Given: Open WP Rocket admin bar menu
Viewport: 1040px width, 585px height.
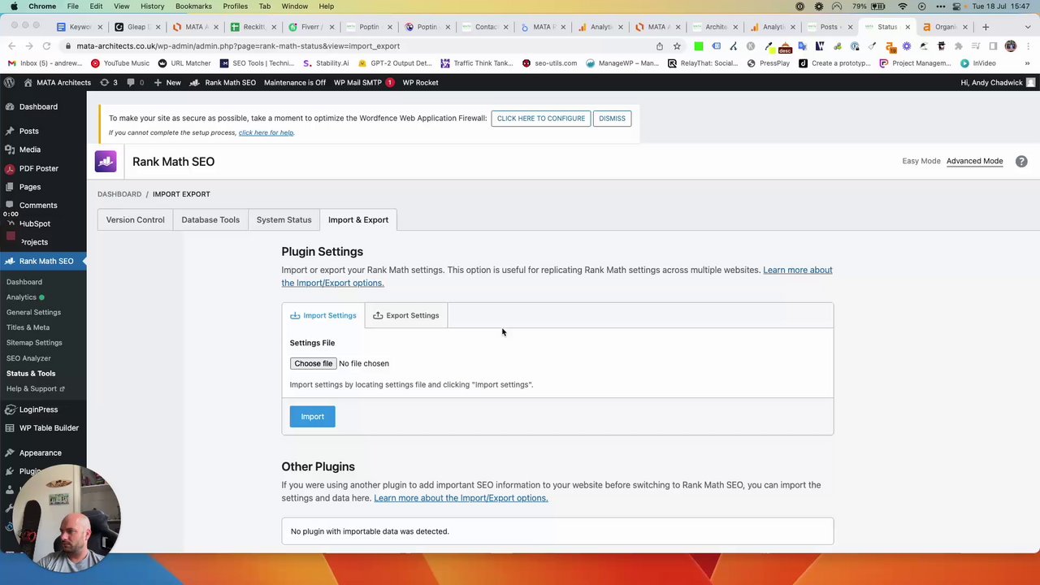Looking at the screenshot, I should coord(420,82).
